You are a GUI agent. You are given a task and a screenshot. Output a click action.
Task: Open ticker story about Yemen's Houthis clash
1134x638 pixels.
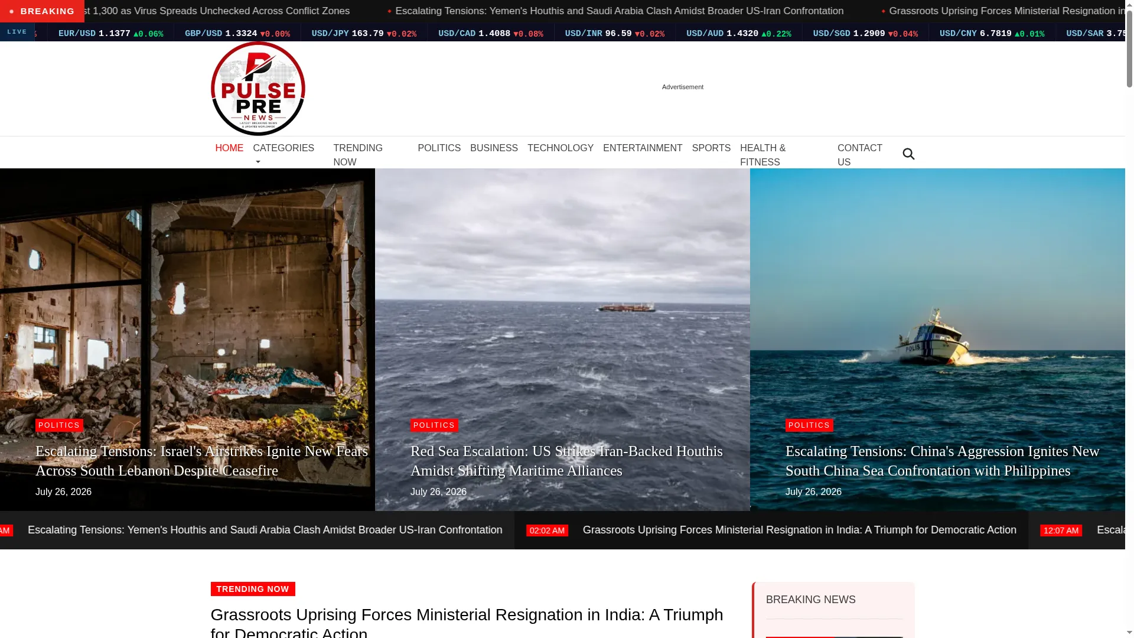pyautogui.click(x=265, y=530)
